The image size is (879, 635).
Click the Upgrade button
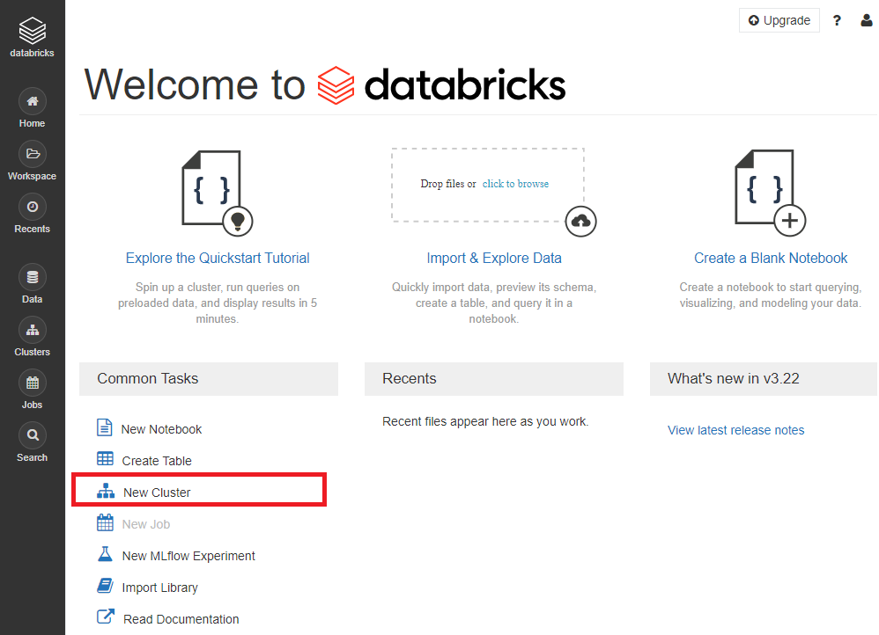[x=779, y=21]
